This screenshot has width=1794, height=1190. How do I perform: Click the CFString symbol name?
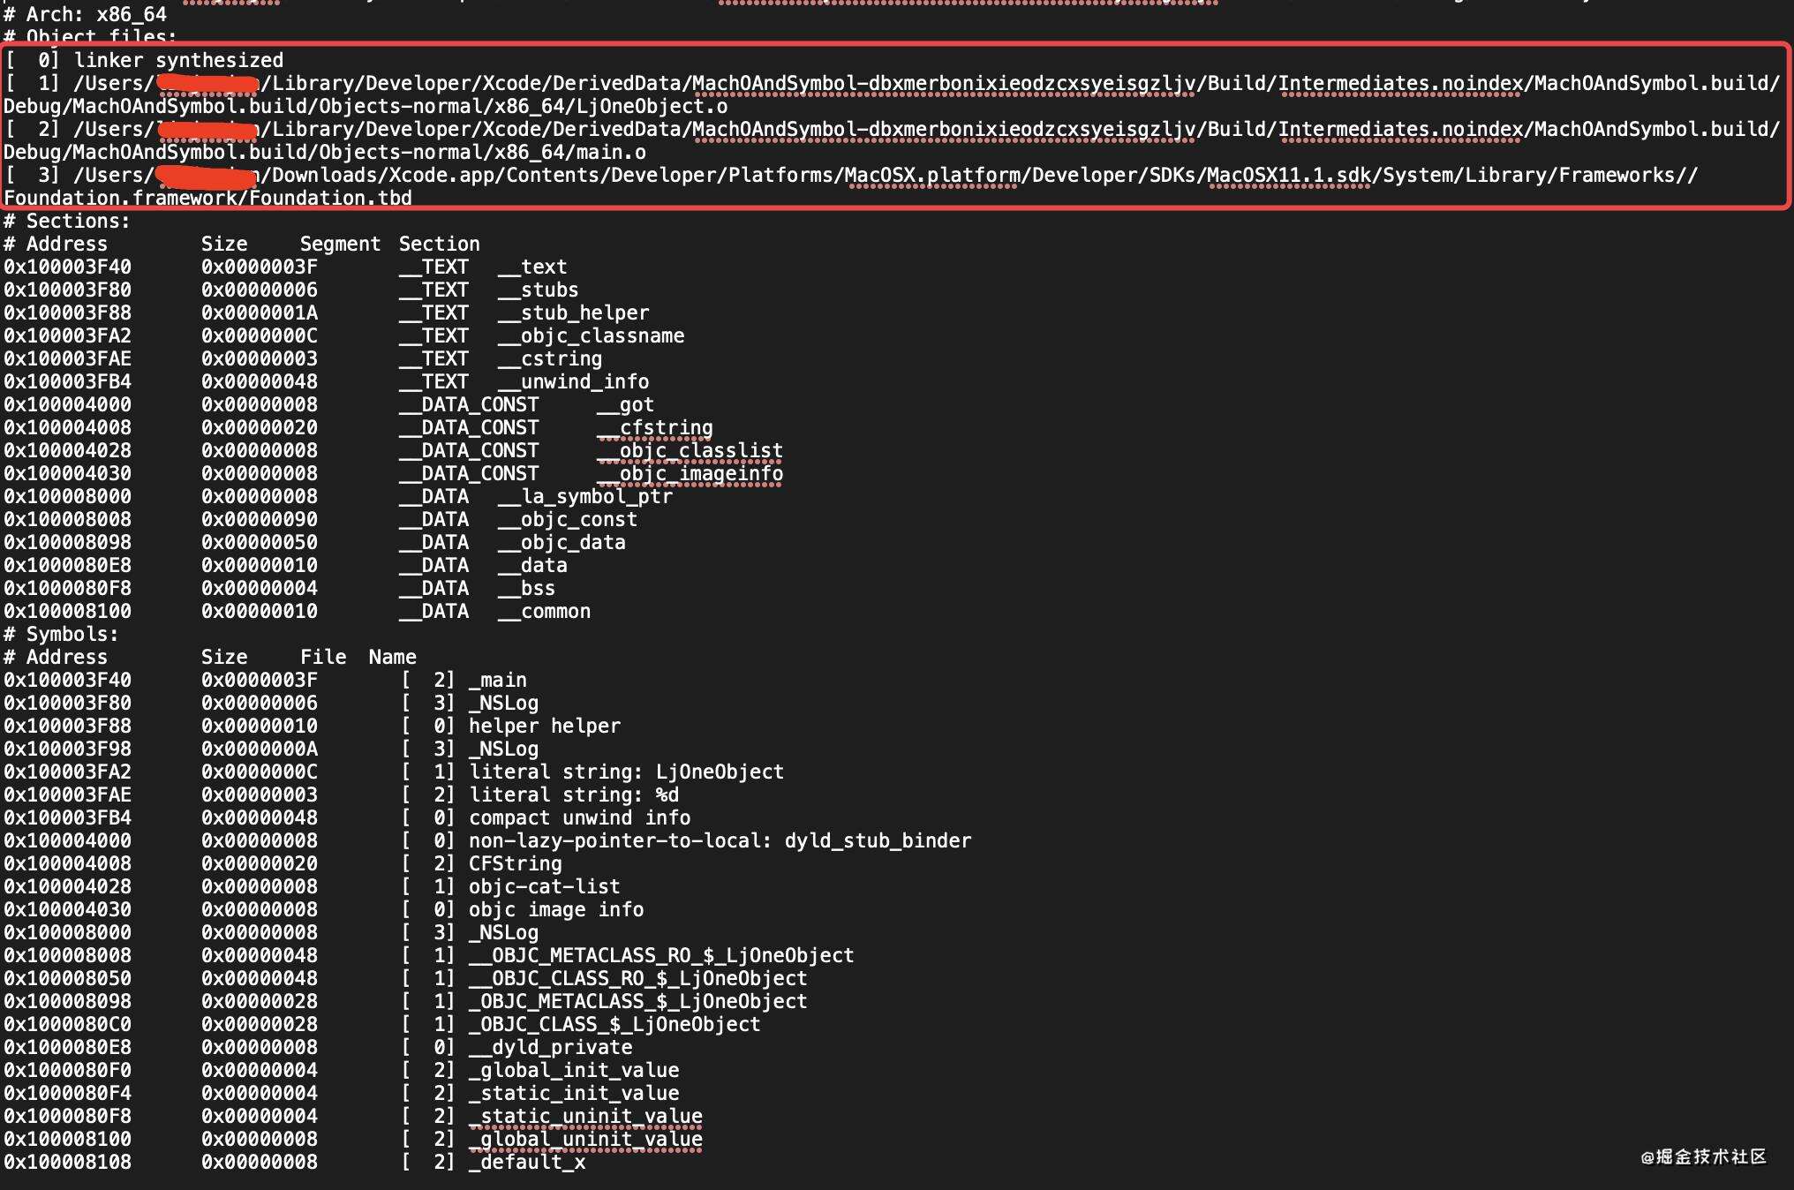(516, 863)
